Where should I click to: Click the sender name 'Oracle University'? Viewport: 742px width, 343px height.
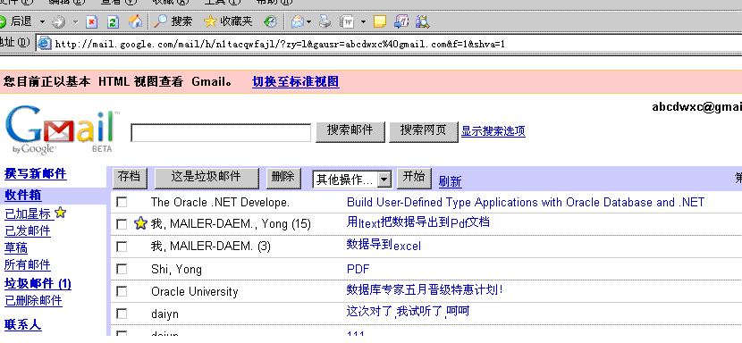[195, 291]
